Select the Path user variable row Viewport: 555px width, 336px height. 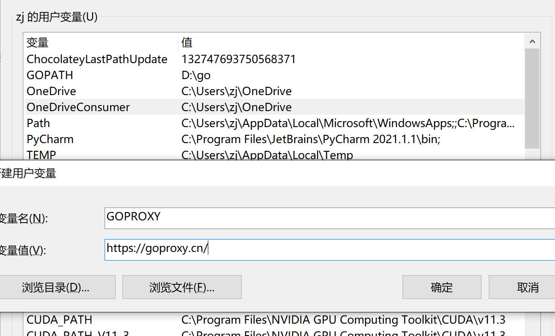pyautogui.click(x=38, y=123)
